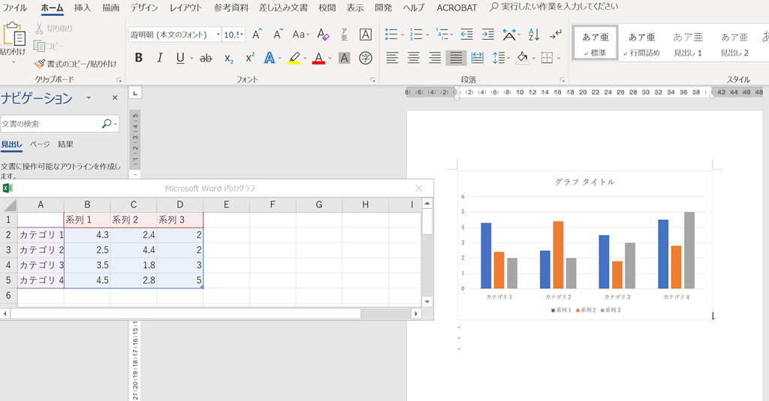Toggle bold formatting

point(139,58)
